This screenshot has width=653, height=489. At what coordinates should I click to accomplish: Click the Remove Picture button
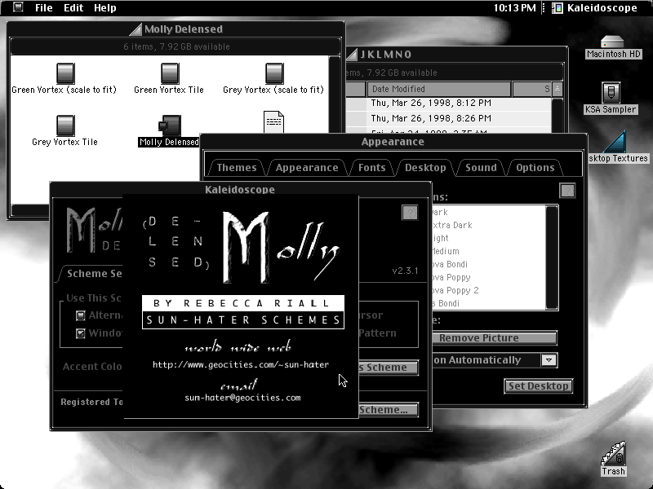tap(495, 337)
